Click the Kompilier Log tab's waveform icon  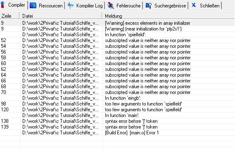click(x=71, y=5)
